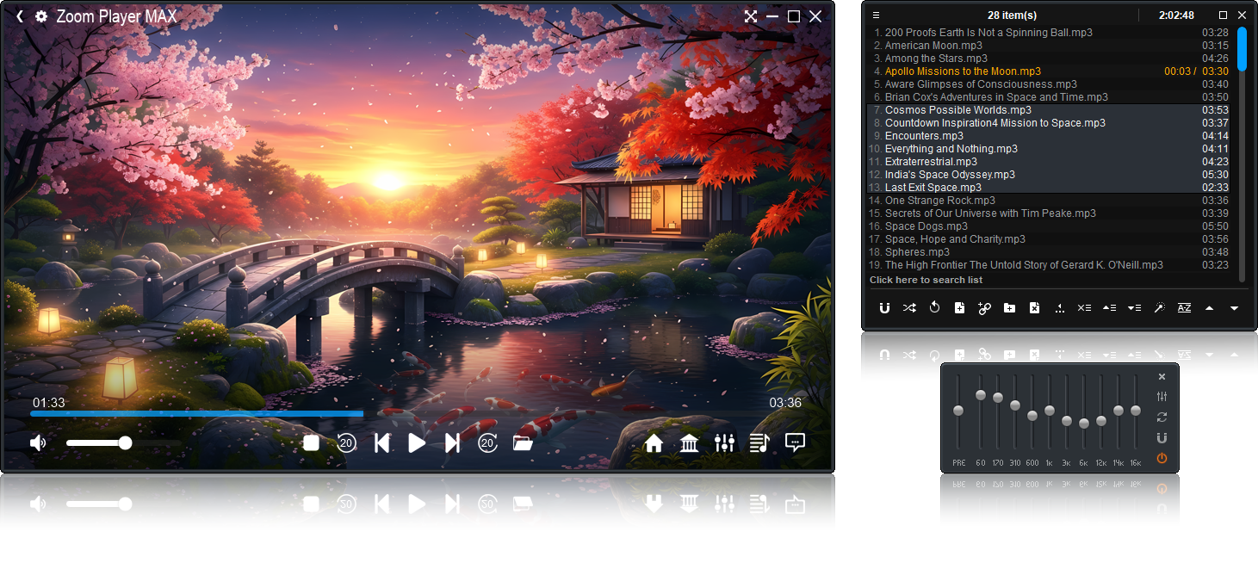Screen dimensions: 1258x569
Task: Open file with the folder icon
Action: click(523, 443)
